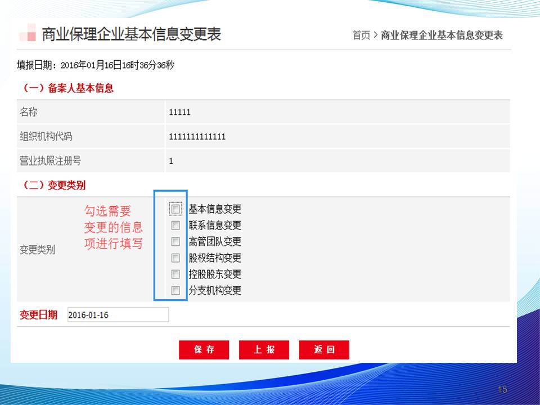Submit the form with 上报 button
540x405 pixels.
point(264,349)
